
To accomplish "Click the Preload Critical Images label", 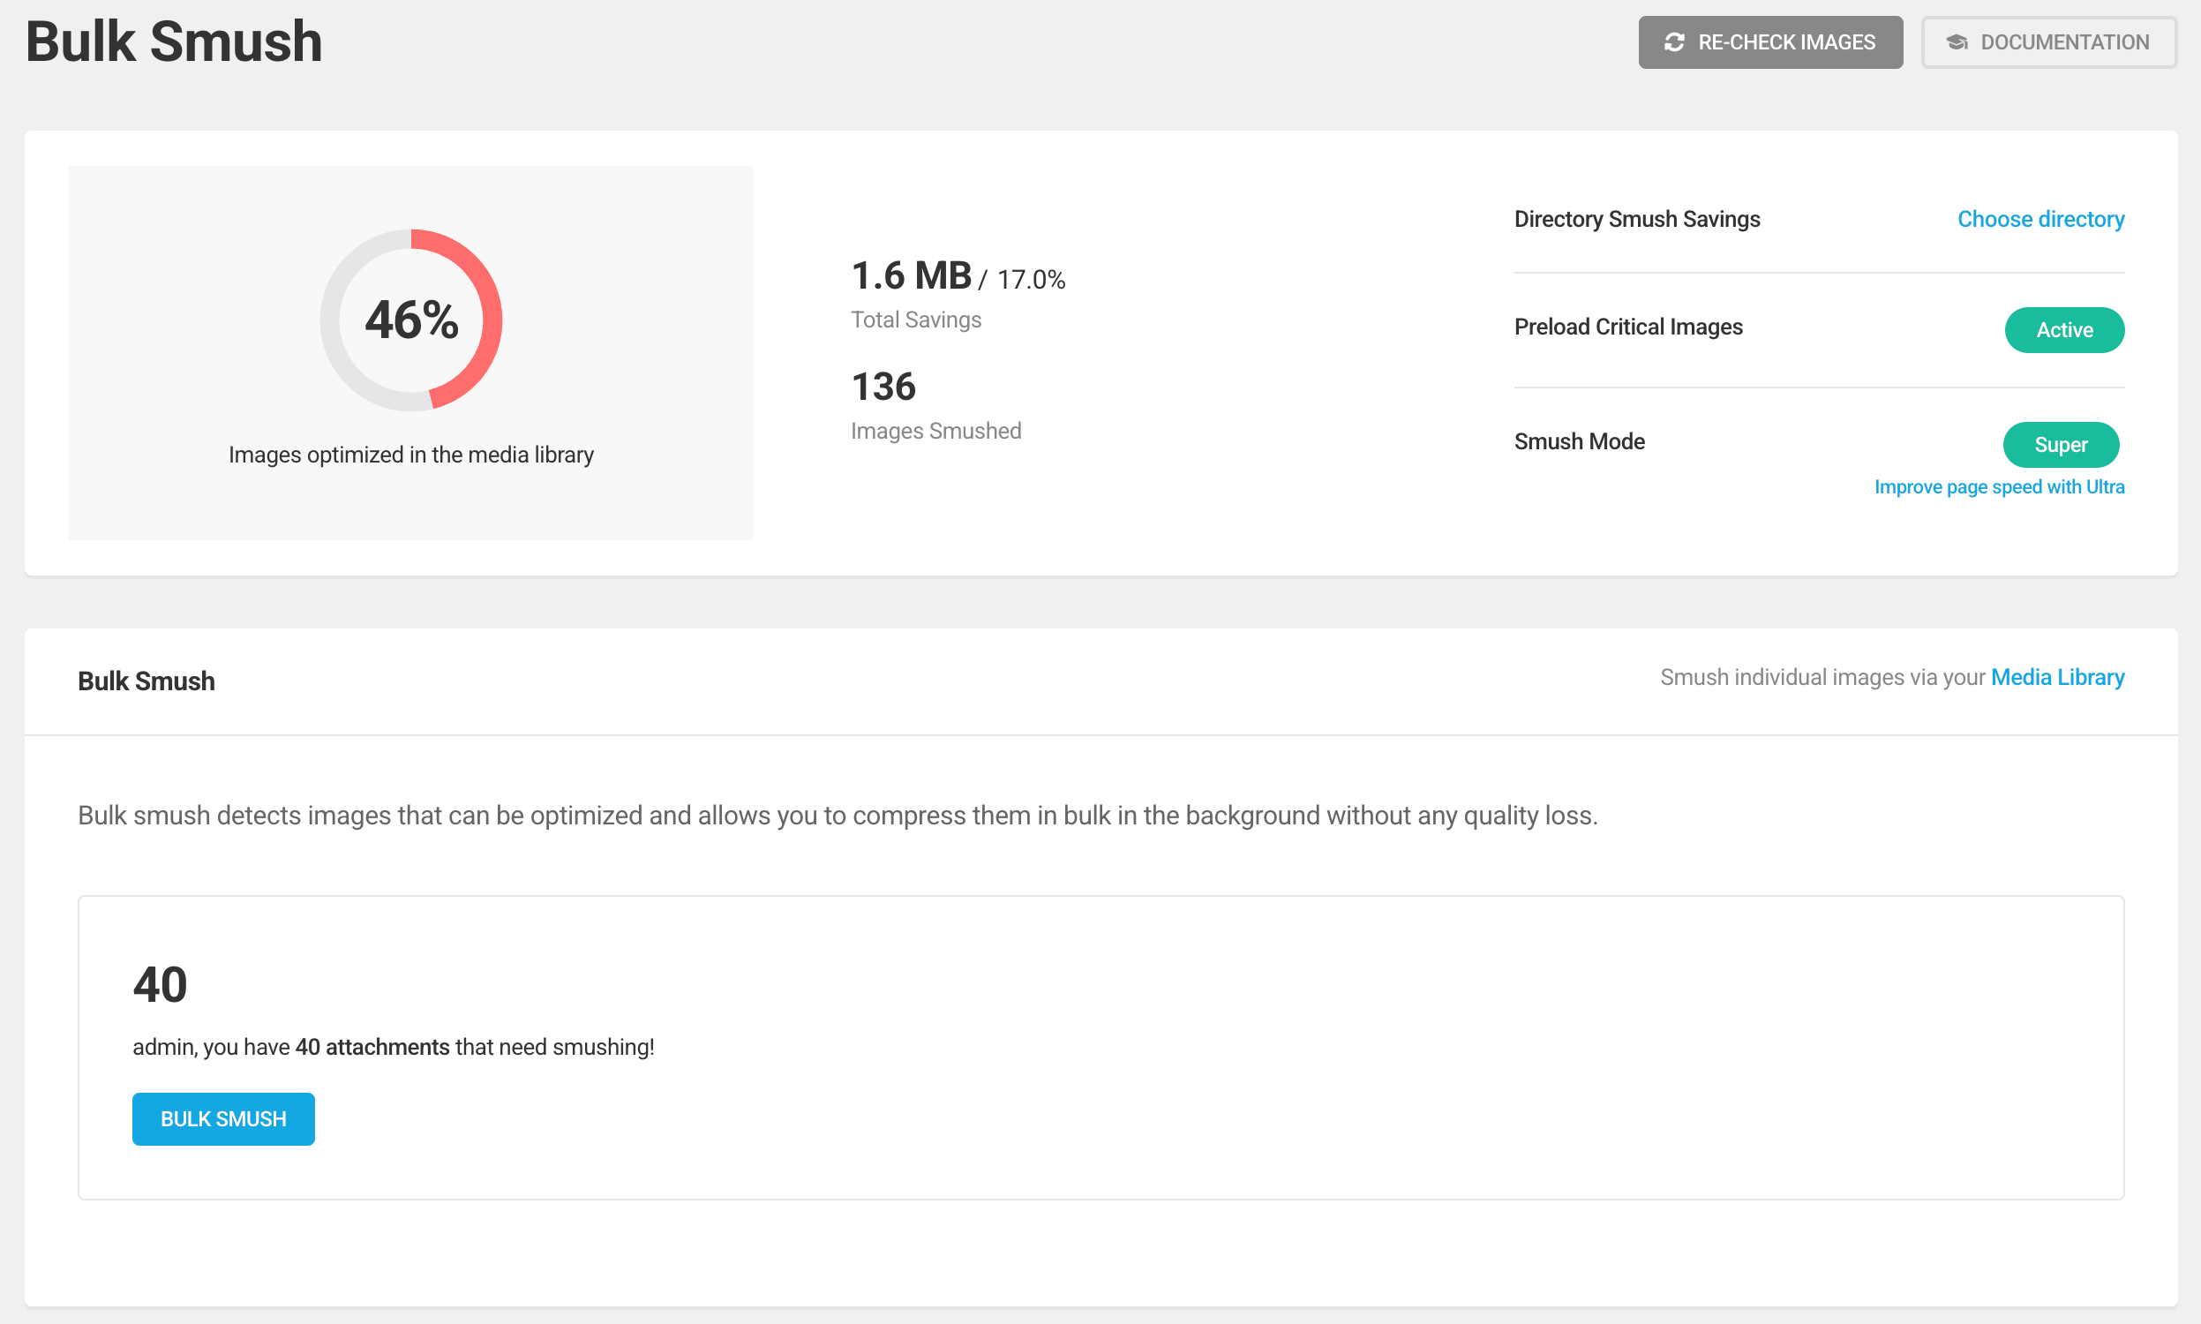I will point(1627,327).
